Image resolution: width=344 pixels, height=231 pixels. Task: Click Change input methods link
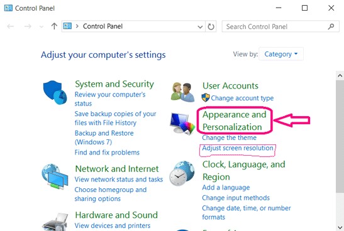(236, 198)
